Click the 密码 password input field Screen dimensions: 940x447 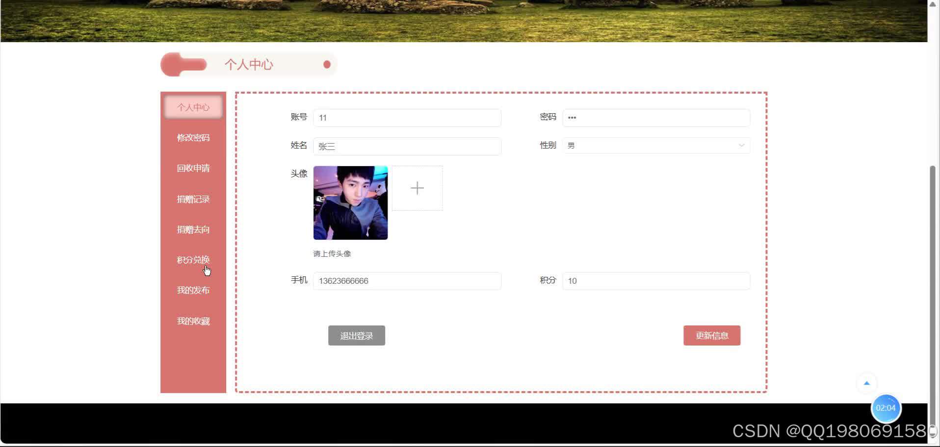click(656, 118)
